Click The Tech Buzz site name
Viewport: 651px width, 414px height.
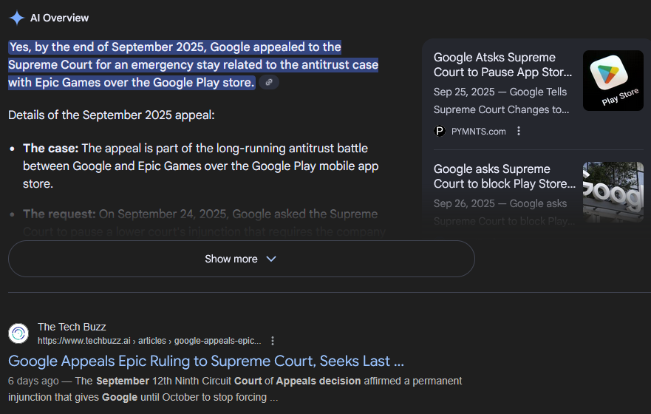click(72, 327)
